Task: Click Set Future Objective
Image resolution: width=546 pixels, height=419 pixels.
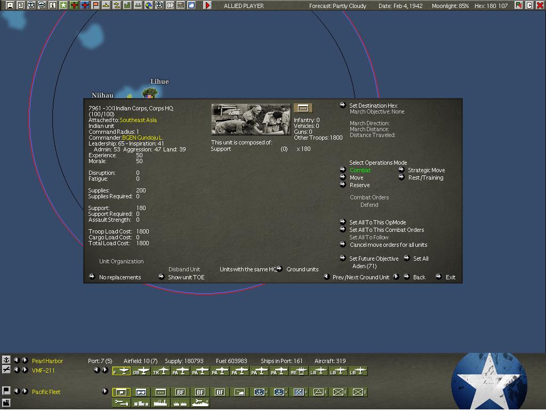Action: coord(374,259)
